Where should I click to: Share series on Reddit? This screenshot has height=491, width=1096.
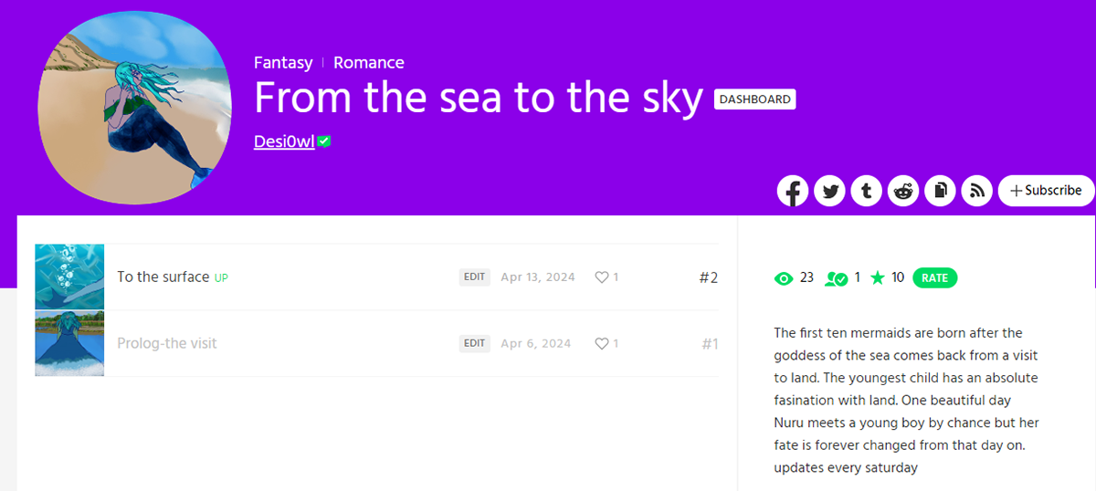(903, 191)
